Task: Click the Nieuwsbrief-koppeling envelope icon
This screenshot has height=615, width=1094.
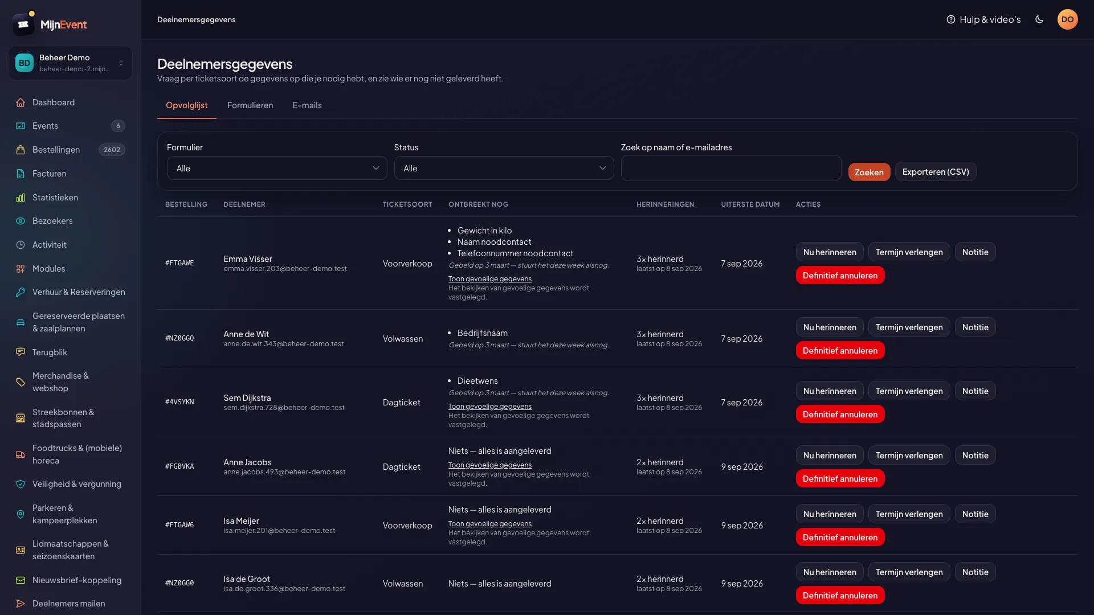Action: pos(21,580)
